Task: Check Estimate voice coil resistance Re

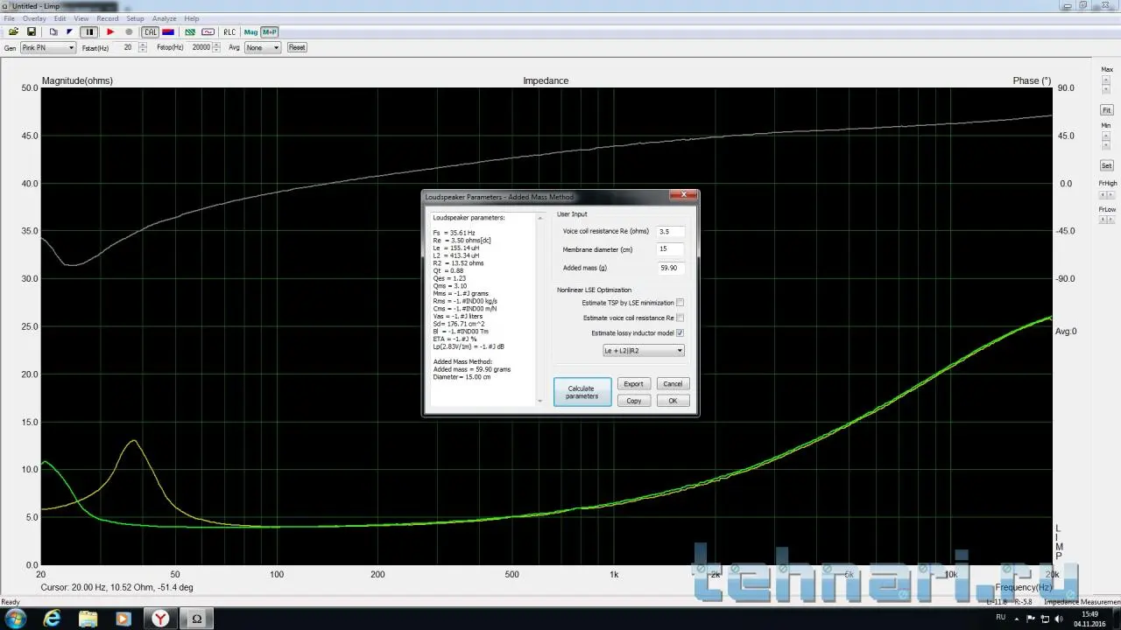Action: coord(680,318)
